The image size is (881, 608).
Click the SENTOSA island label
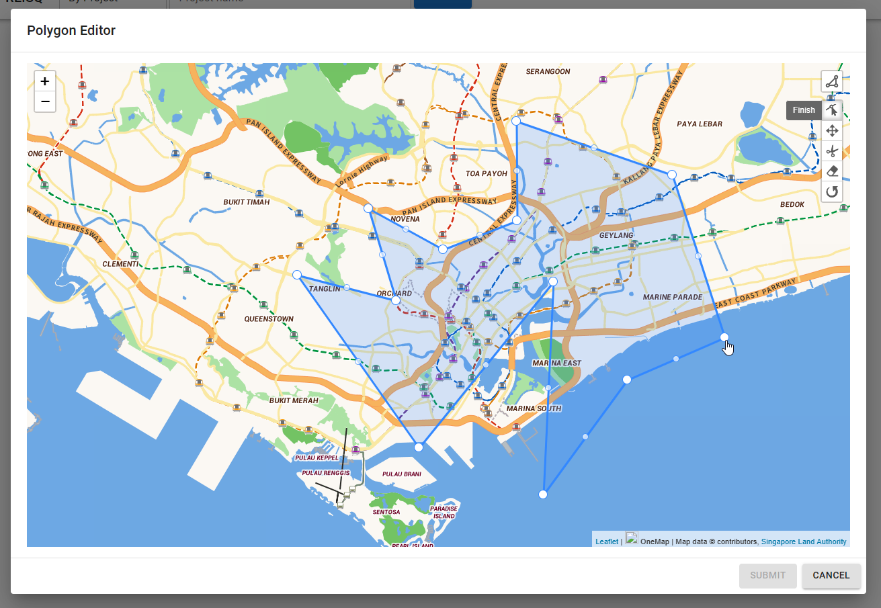[x=386, y=513]
